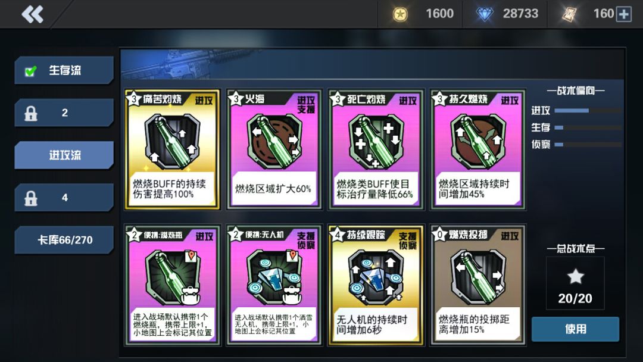Click the 总战术点 20/20 star box

575,283
